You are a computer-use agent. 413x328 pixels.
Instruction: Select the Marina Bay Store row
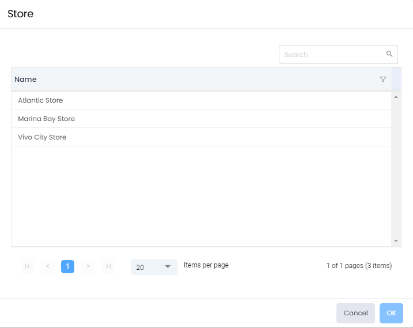46,119
